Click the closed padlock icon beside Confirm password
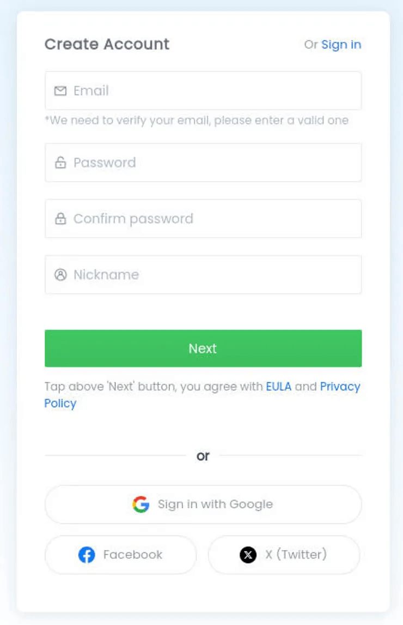Viewport: 403px width, 625px height. pos(60,219)
